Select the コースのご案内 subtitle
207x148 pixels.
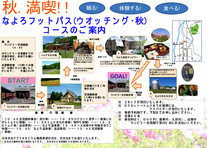pos(74,30)
